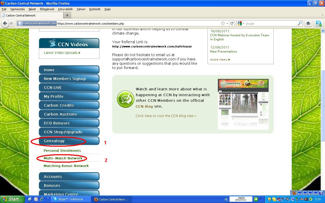Open the Accounts section

pyautogui.click(x=69, y=177)
